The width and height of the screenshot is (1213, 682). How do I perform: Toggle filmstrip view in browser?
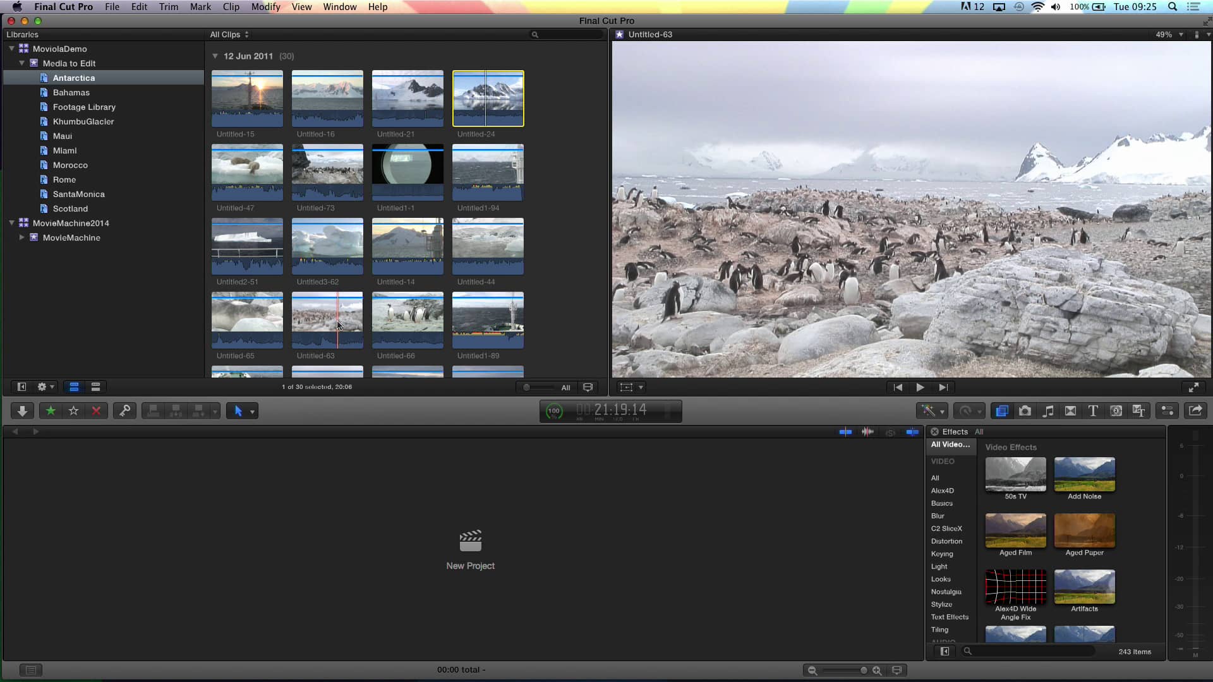click(74, 386)
